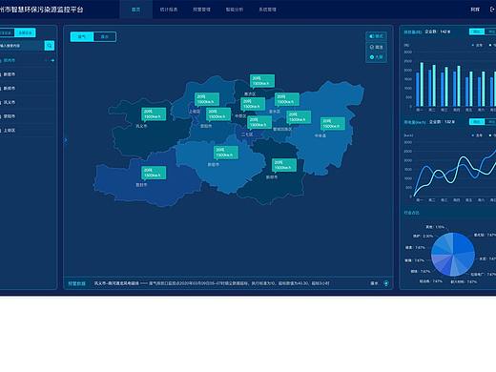Click the data tooltip above 荥阳市
This screenshot has height=372, width=496.
218,114
